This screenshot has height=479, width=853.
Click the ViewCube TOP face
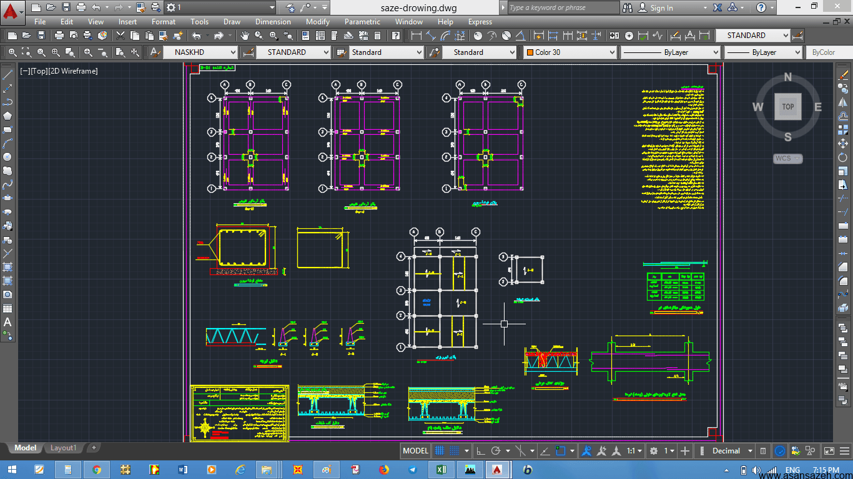787,107
